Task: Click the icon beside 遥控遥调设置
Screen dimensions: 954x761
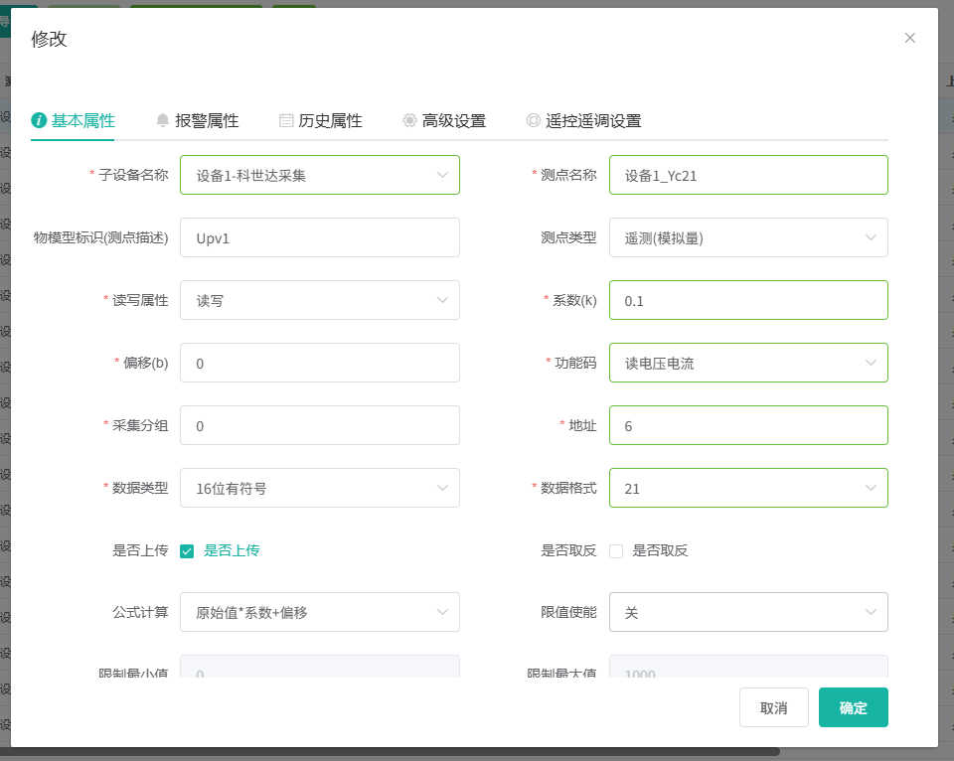Action: [534, 120]
